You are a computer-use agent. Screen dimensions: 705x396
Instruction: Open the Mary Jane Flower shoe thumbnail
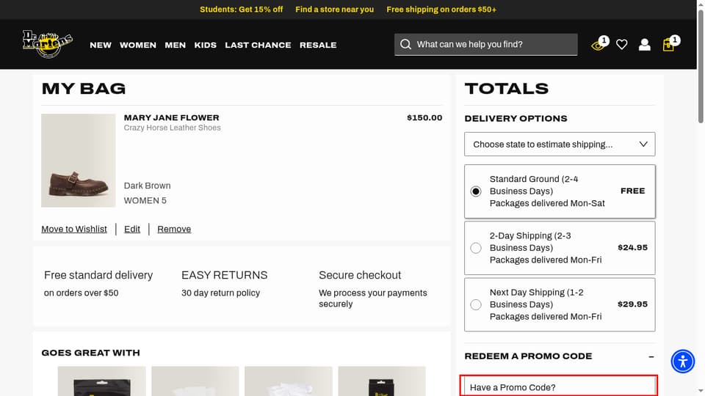pyautogui.click(x=79, y=161)
